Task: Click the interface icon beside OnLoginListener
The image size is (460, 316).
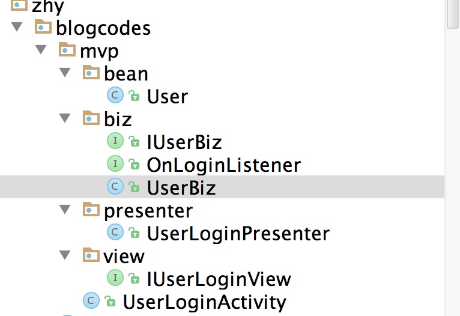Action: tap(115, 163)
